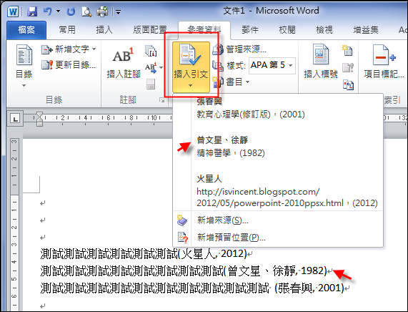
Task: Click the citation text (火星人, 2012)
Action: [213, 253]
